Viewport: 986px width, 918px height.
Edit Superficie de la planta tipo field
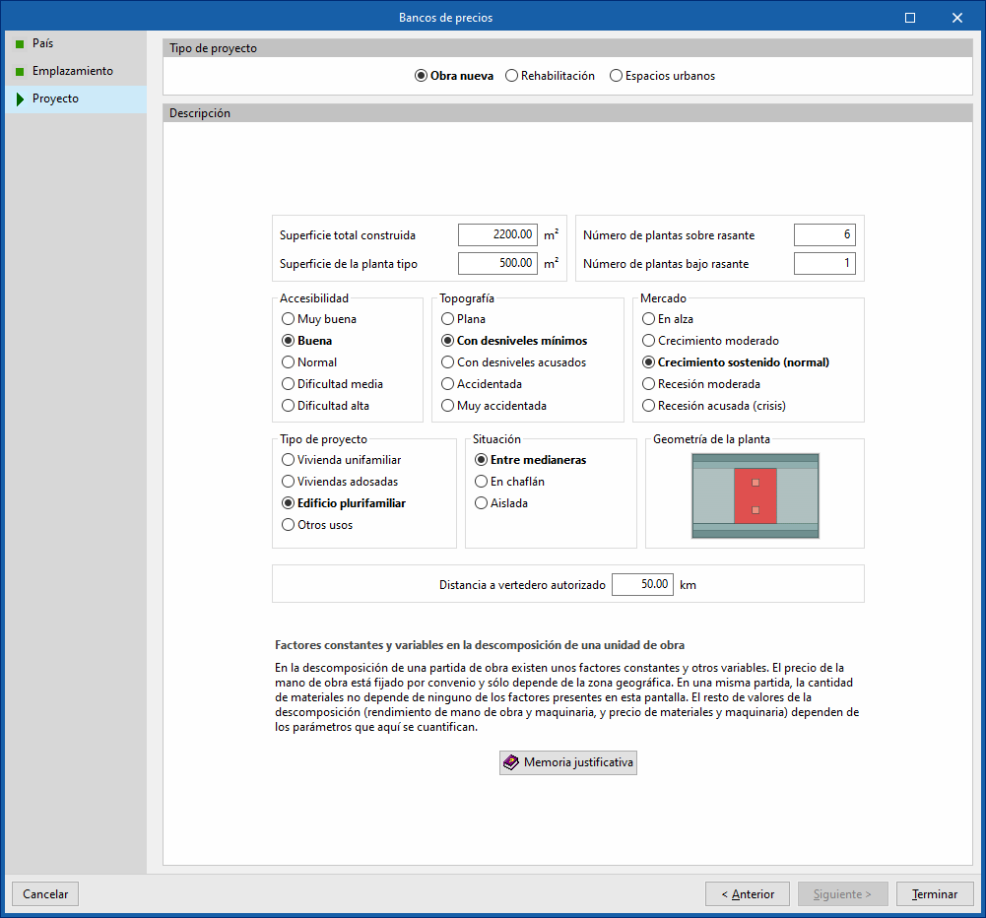pyautogui.click(x=497, y=263)
